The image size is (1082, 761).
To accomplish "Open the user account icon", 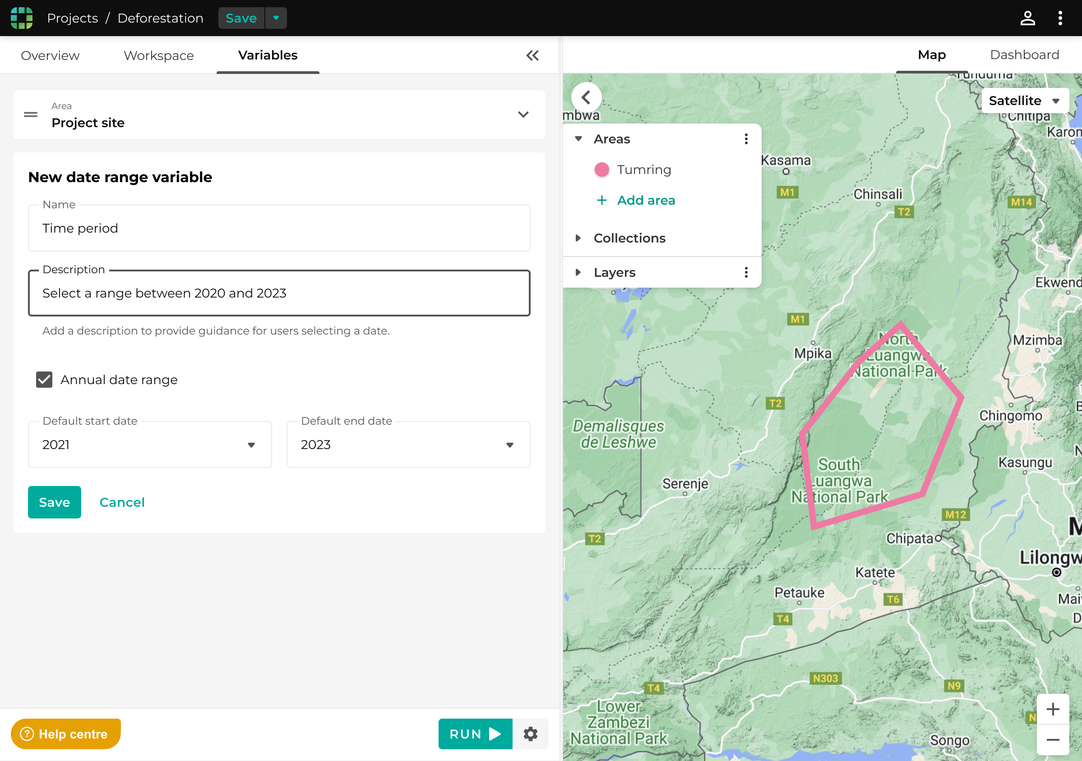I will pyautogui.click(x=1027, y=18).
